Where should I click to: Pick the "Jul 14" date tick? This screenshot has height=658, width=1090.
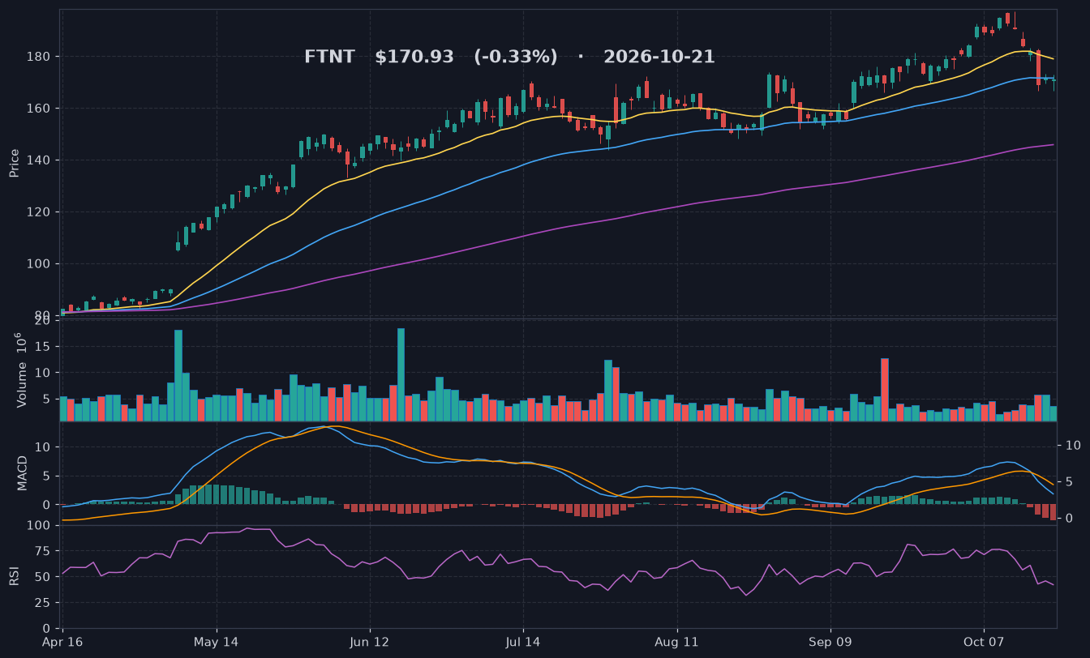[x=523, y=642]
